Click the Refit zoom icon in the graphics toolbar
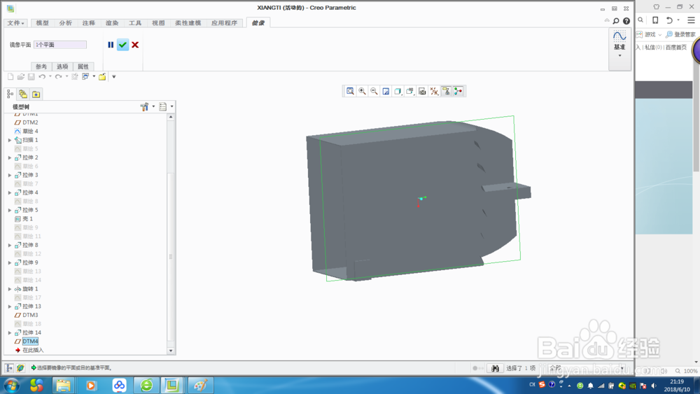 pyautogui.click(x=351, y=91)
